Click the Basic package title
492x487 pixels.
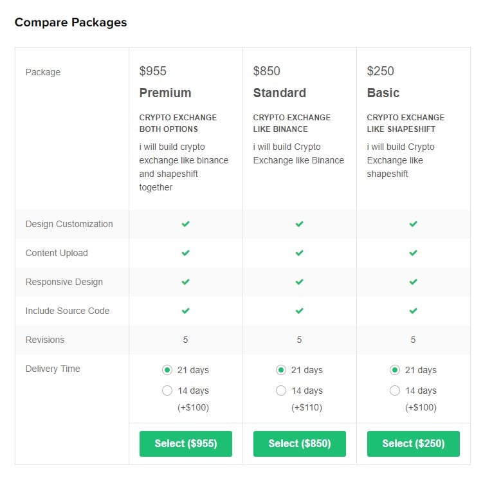point(383,93)
